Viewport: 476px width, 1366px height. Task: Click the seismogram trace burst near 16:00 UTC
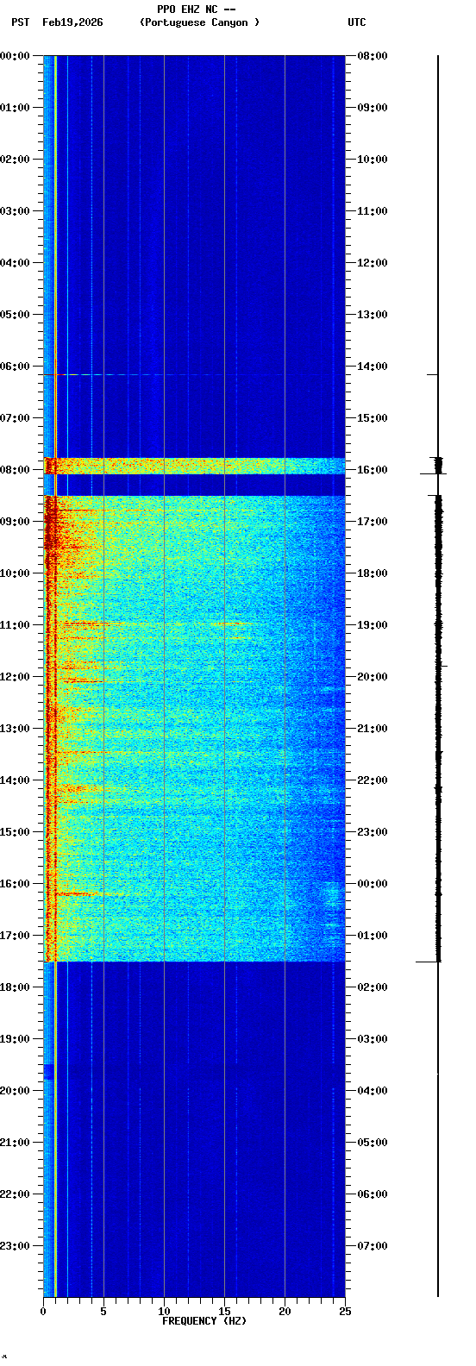(438, 466)
